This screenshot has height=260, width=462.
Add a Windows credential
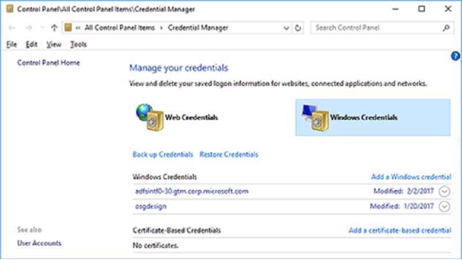[x=411, y=176]
